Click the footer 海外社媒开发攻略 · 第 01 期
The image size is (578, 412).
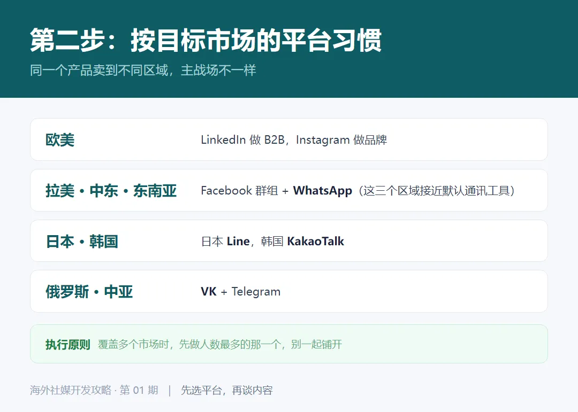tap(94, 390)
